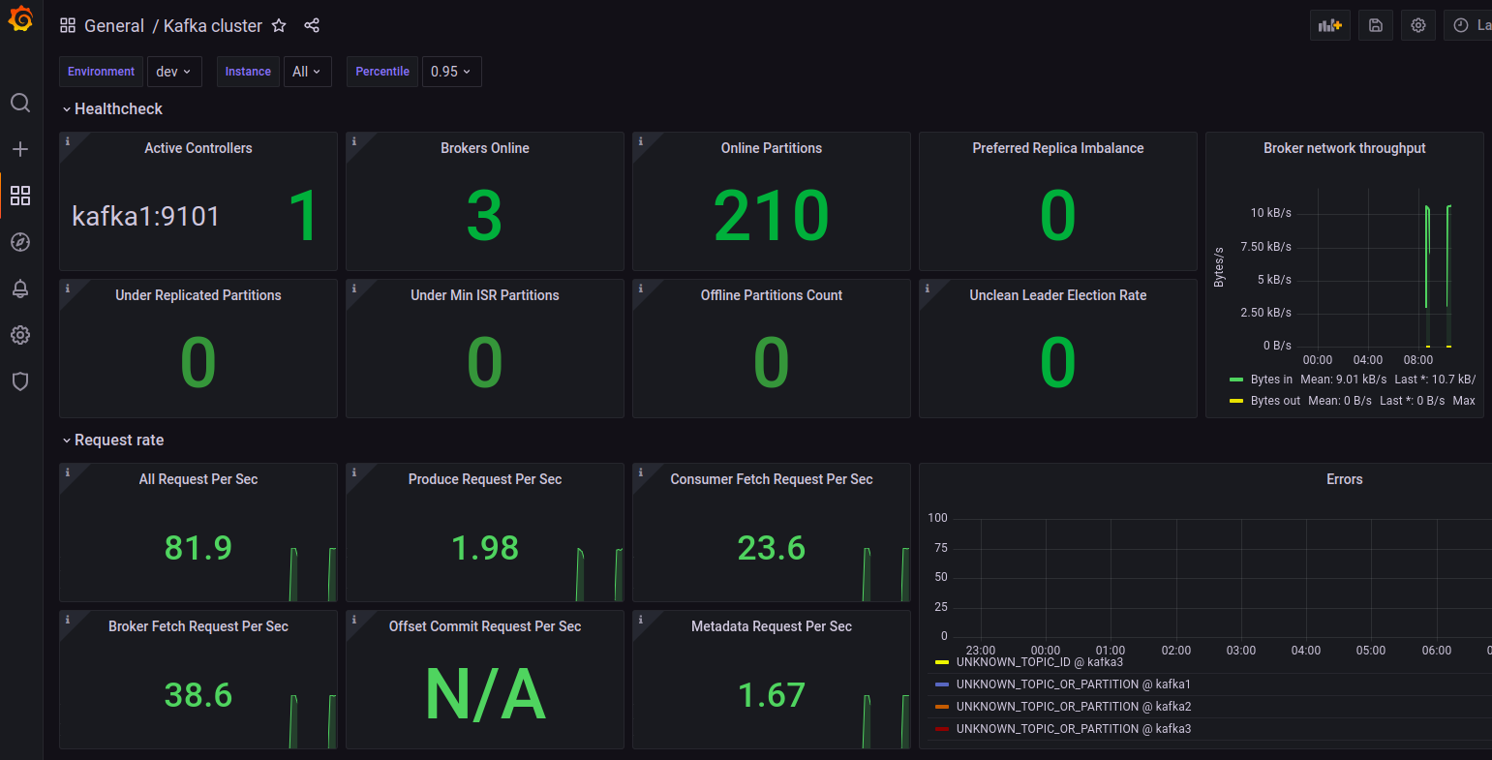
Task: Click info icon on Offline Partitions Count
Action: (640, 289)
